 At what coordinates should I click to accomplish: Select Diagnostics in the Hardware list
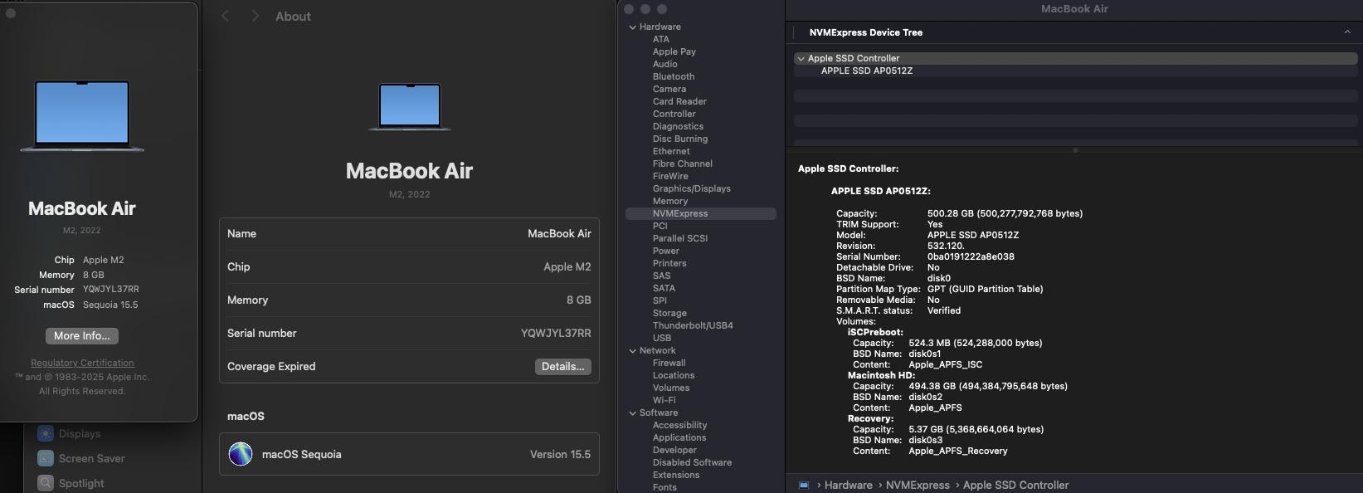(x=678, y=126)
